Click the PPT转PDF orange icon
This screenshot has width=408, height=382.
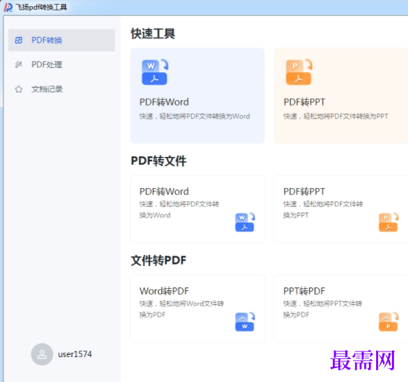pos(389,322)
